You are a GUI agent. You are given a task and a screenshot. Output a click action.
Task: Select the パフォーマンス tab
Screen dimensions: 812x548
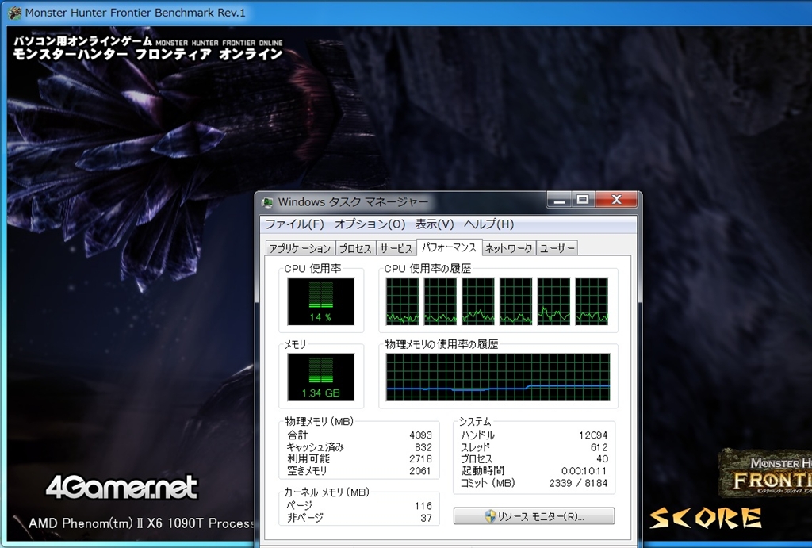[449, 247]
